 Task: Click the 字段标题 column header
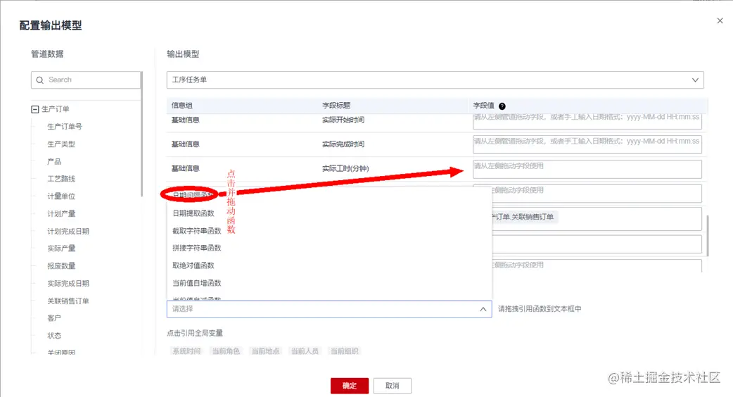[x=336, y=106]
